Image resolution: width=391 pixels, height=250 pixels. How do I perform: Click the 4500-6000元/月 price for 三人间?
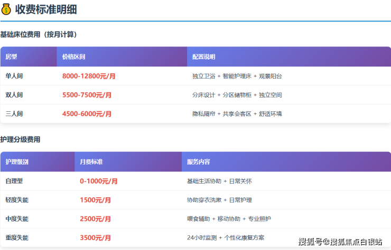point(87,114)
